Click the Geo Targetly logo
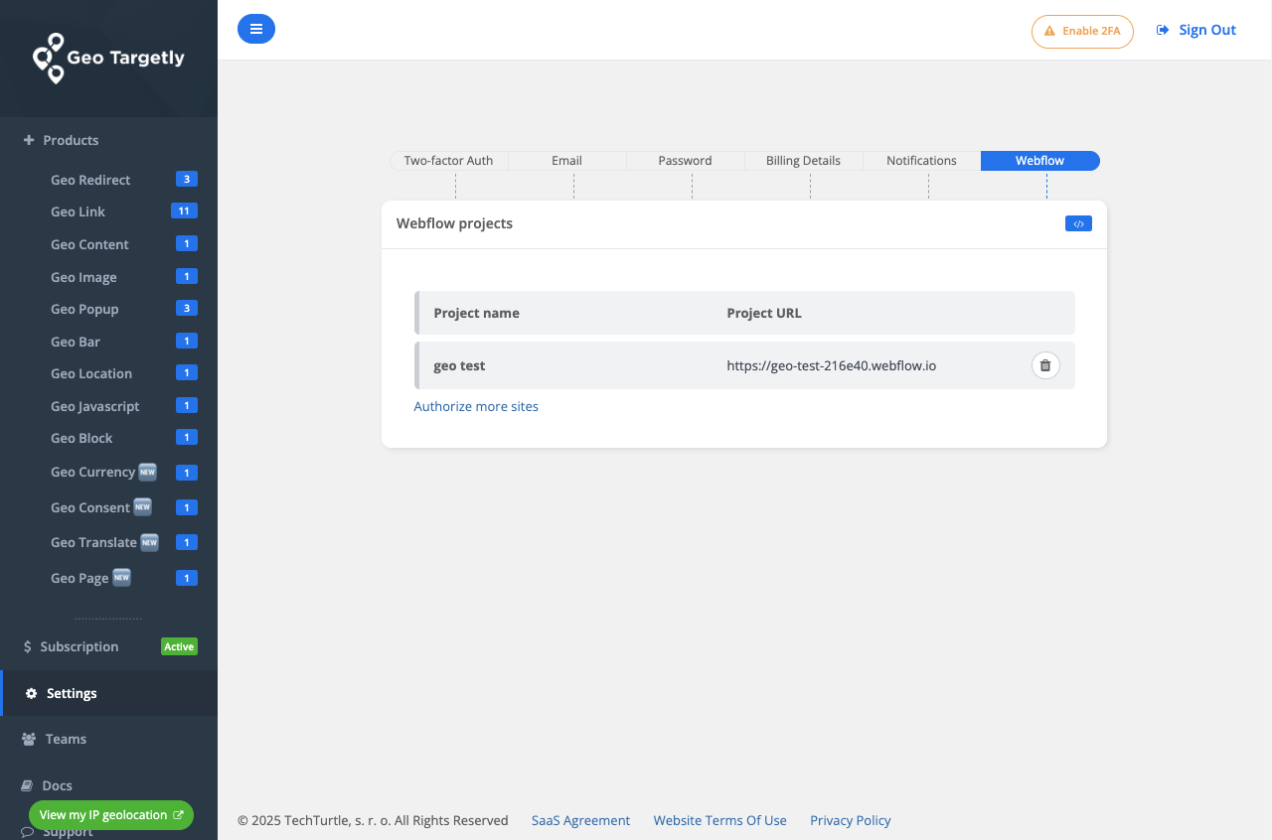Screen dimensions: 1272x840 [x=107, y=58]
